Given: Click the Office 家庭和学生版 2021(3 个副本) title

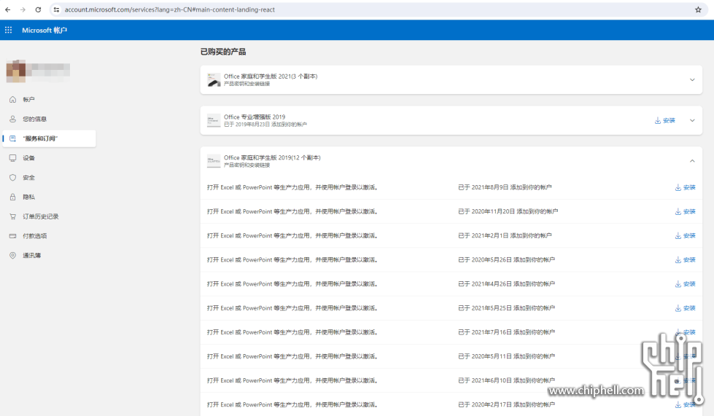Looking at the screenshot, I should point(271,76).
